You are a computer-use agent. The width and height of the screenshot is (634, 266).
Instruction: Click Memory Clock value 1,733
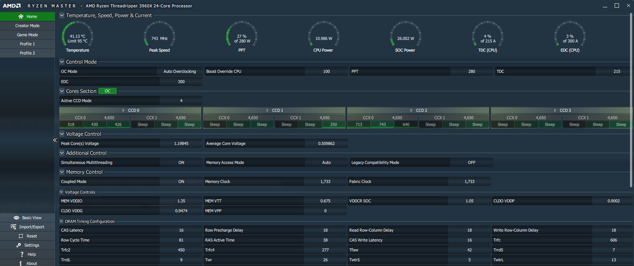coord(325,181)
